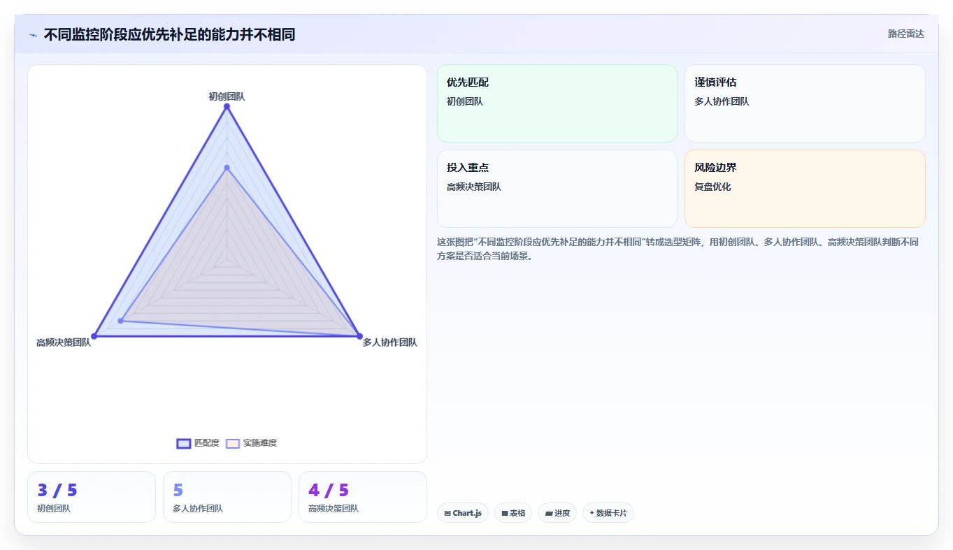This screenshot has width=953, height=550.
Task: Toggle the 匹配度 legend swatch
Action: click(184, 443)
